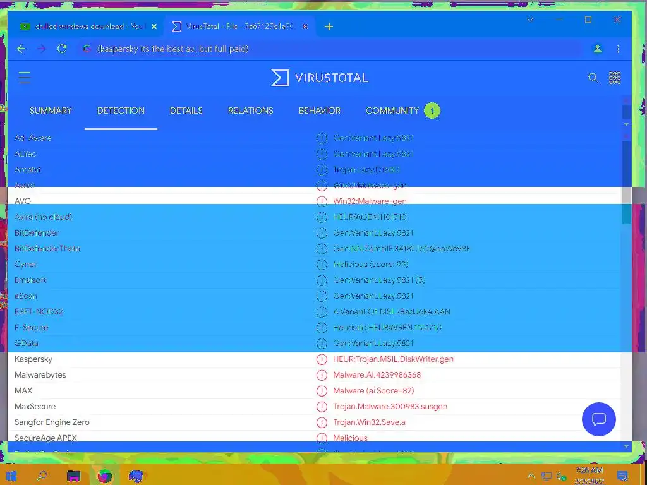Click the Google icon in the address bar

(x=86, y=49)
